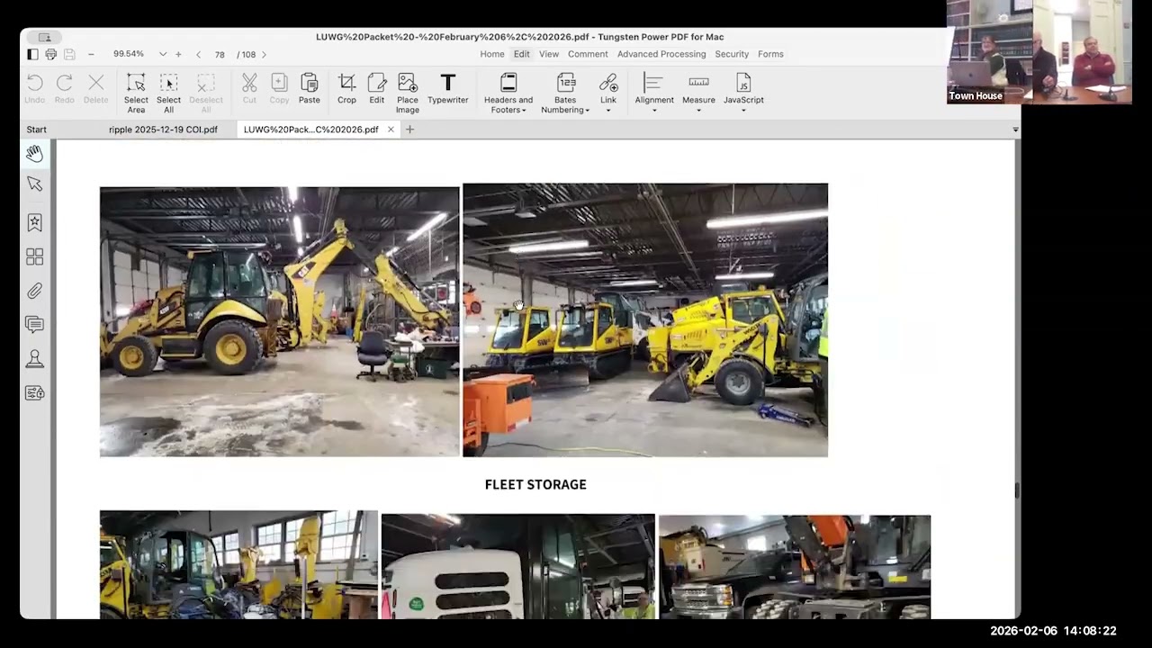The height and width of the screenshot is (648, 1152).
Task: Click the page number field showing 78
Action: point(220,54)
